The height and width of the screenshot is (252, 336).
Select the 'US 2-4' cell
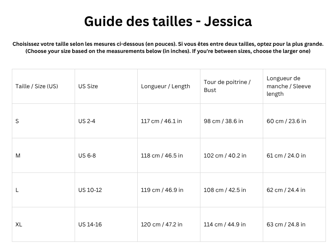click(x=87, y=121)
